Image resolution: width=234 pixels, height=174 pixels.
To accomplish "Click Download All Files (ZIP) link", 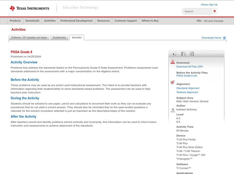I will tap(190, 67).
